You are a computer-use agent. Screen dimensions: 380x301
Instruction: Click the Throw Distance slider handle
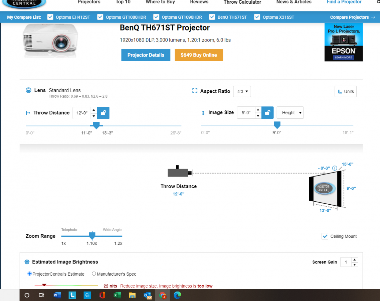coord(96,125)
